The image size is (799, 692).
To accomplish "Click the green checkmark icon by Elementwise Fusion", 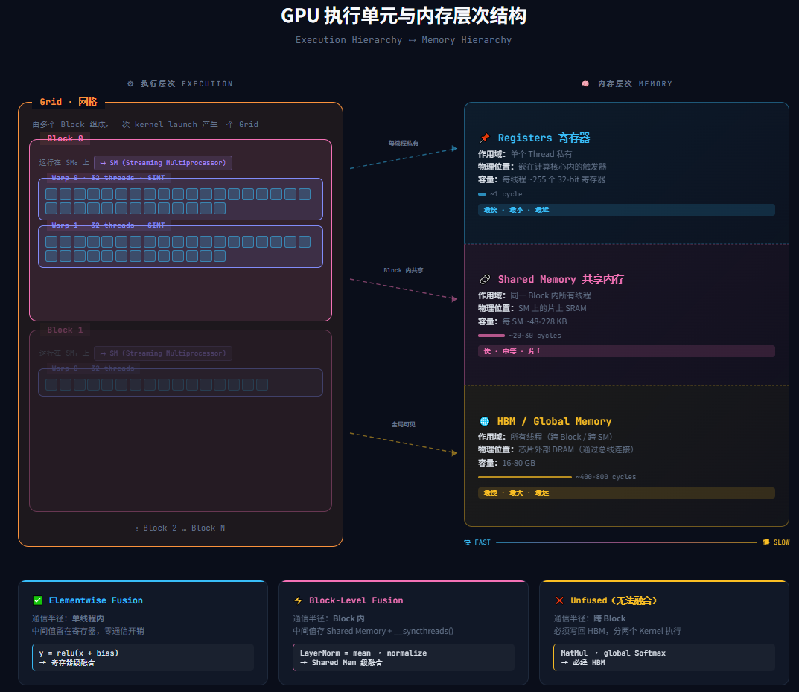I will tap(37, 600).
